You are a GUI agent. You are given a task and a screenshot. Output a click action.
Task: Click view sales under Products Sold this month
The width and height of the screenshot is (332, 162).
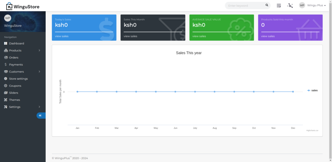click(x=268, y=36)
